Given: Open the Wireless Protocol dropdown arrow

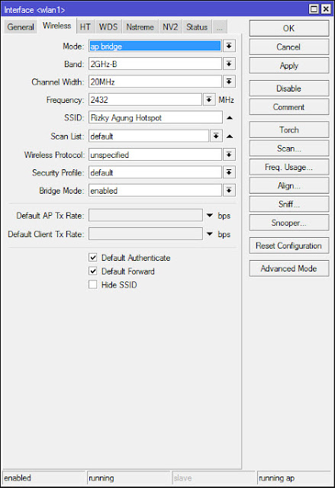Looking at the screenshot, I should [x=229, y=154].
